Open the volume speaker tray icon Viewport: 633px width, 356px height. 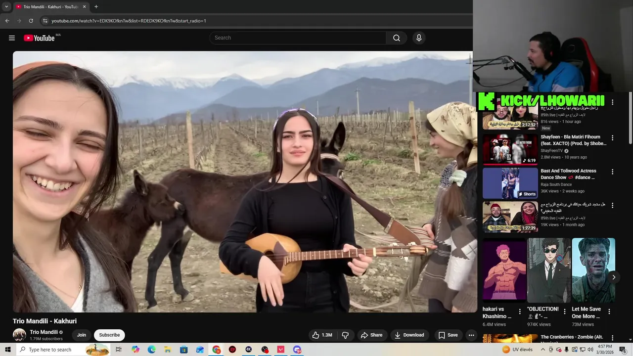click(x=590, y=350)
